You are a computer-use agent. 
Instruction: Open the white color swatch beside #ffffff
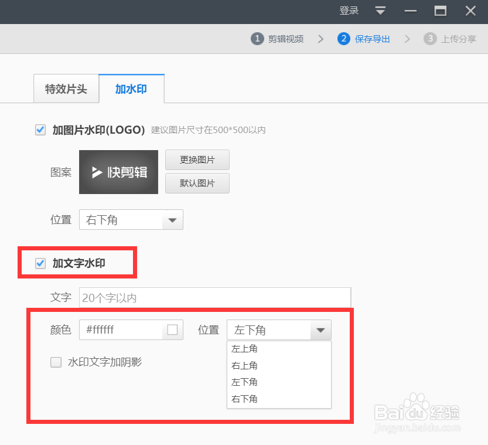point(172,330)
